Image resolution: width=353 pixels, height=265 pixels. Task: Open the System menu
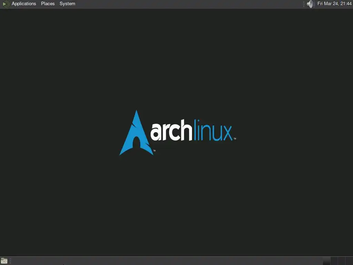(67, 3)
